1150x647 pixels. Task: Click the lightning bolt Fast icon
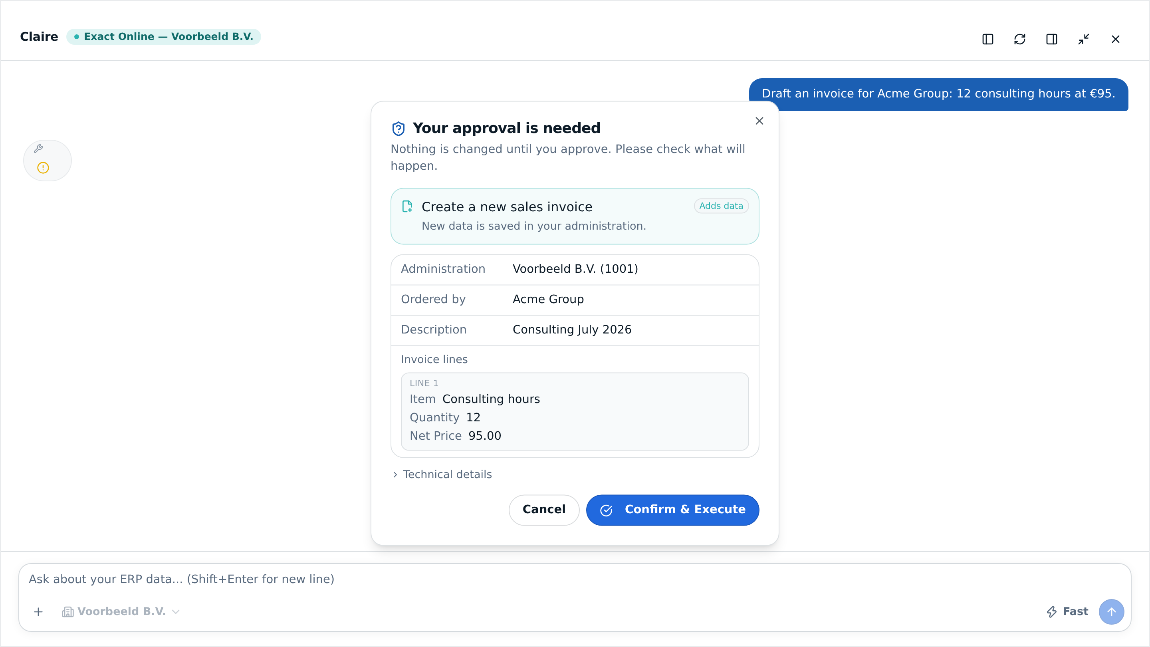[x=1051, y=612]
